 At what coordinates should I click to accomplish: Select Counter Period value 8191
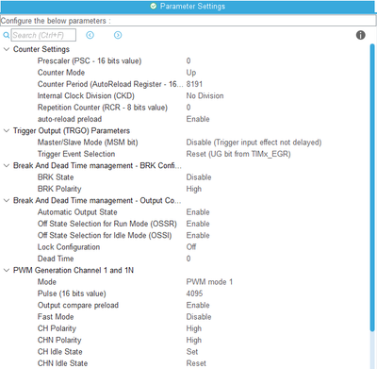[194, 84]
